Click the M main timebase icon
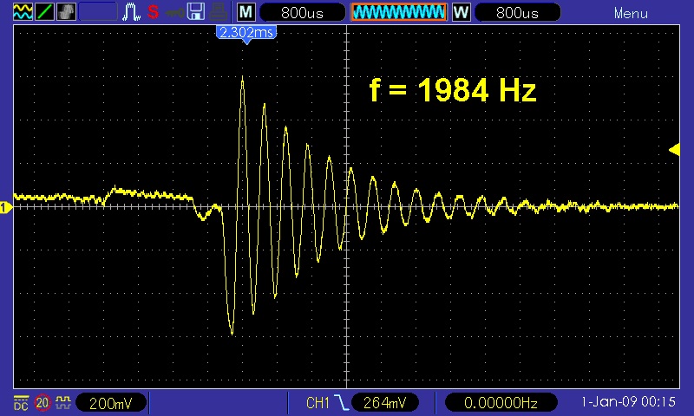The width and height of the screenshot is (694, 416). click(246, 12)
